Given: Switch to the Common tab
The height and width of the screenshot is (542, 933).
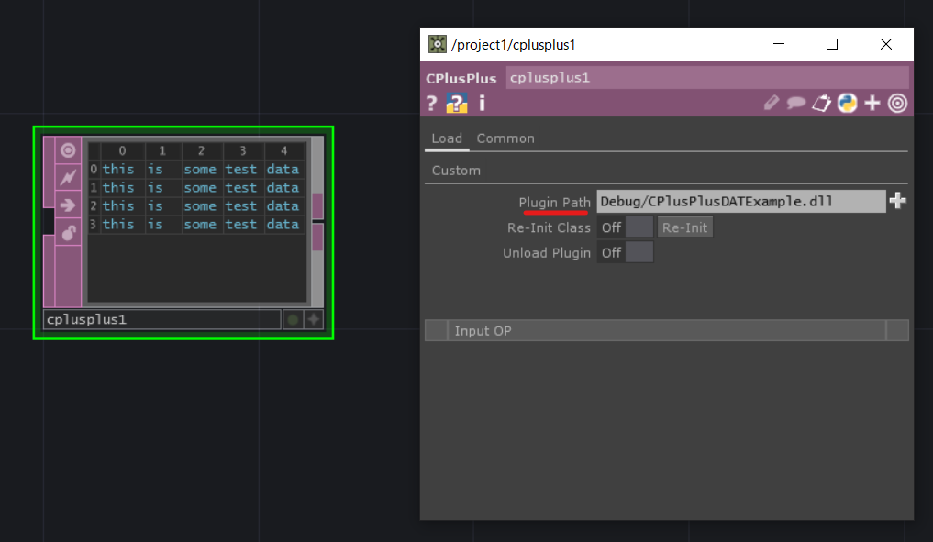Looking at the screenshot, I should pyautogui.click(x=505, y=138).
